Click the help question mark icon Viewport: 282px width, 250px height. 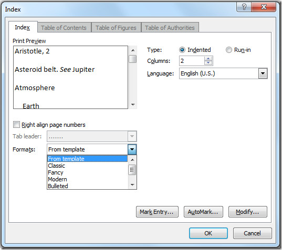tap(244, 7)
